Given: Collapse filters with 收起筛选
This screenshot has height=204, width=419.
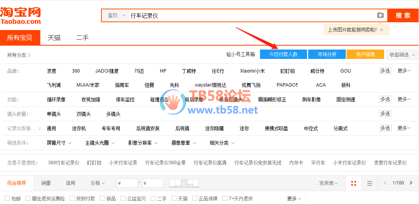Looking at the screenshot, I should coord(402,55).
